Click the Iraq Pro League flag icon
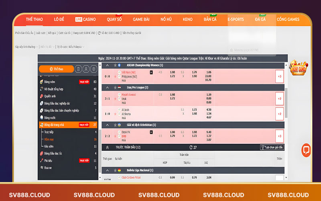321x201 pixels. point(119,88)
